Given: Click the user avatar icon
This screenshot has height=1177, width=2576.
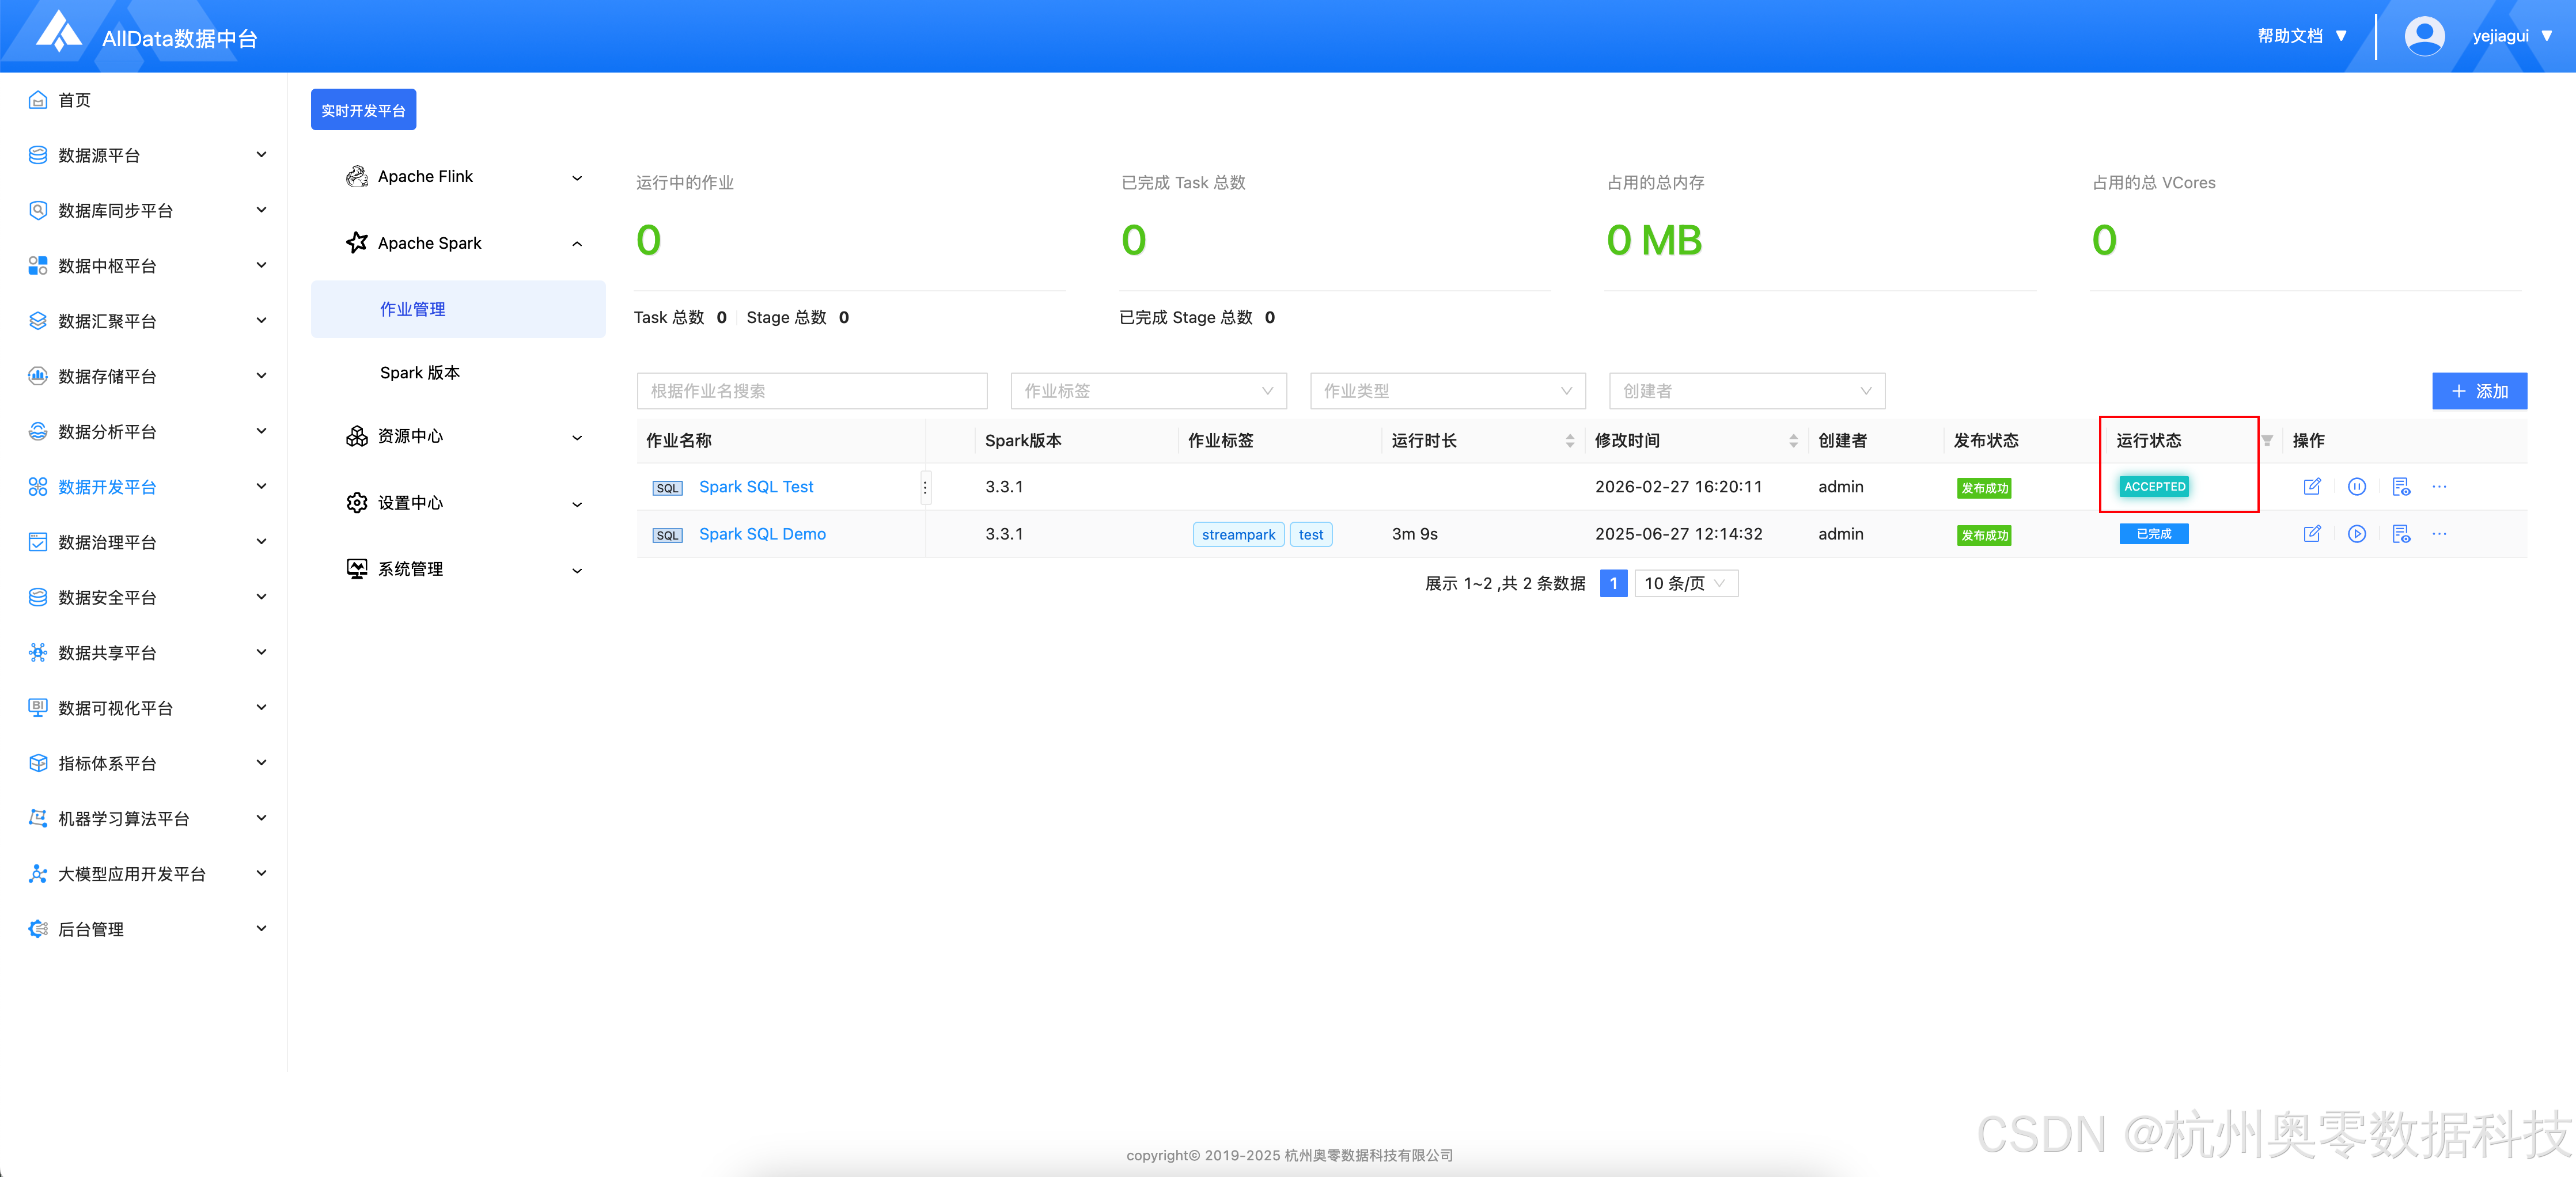Looking at the screenshot, I should [2424, 36].
